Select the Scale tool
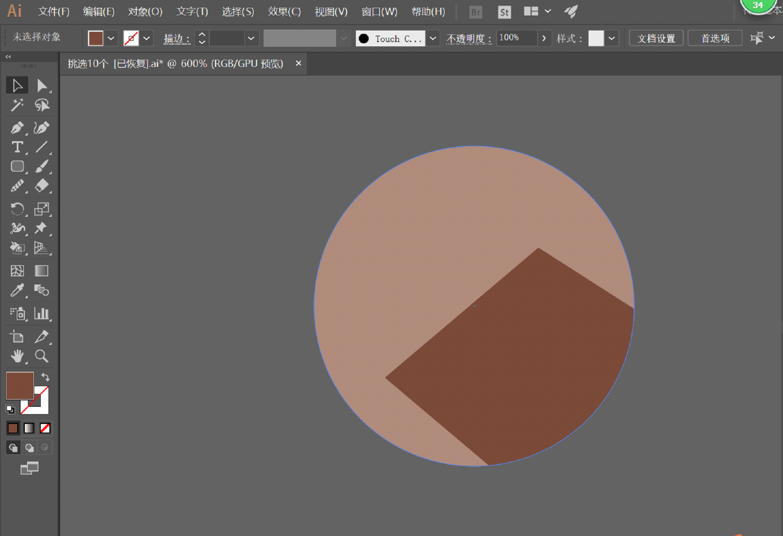 pos(42,209)
